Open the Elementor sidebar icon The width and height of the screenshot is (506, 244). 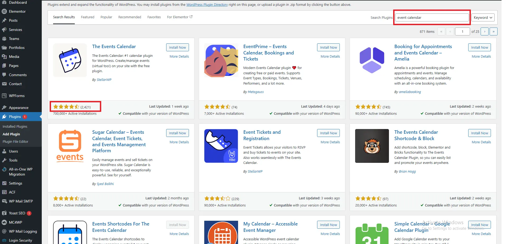tap(4, 11)
